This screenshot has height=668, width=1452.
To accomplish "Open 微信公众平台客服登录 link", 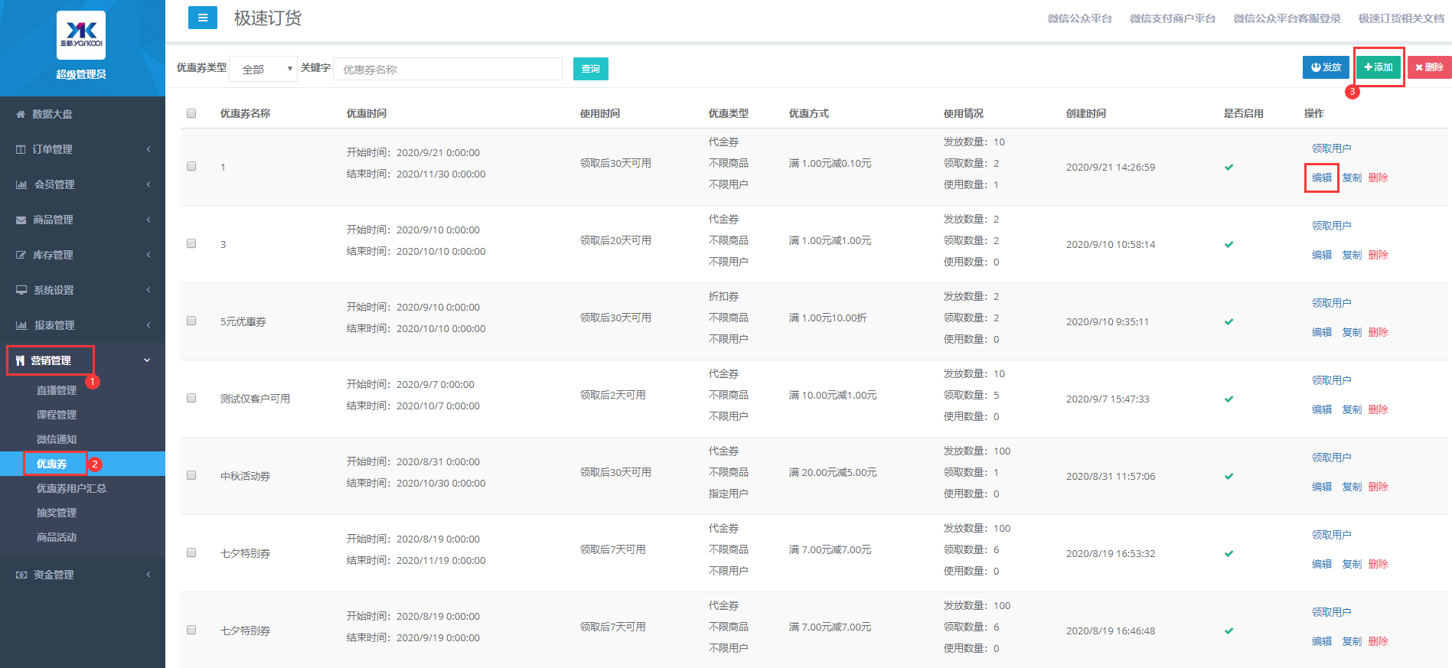I will 1287,18.
